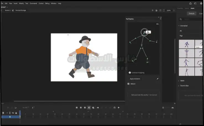Select the Walk rig thumbnail
204x126 pixels.
pyautogui.click(x=199, y=44)
